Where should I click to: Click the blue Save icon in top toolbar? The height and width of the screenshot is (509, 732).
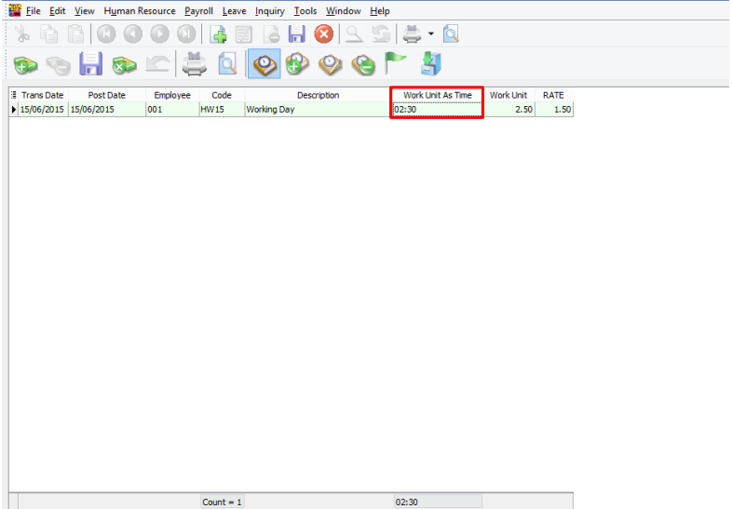(x=296, y=34)
